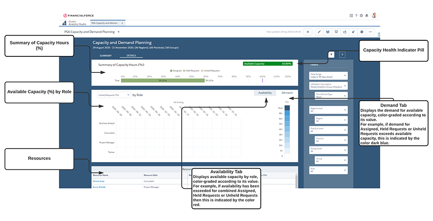Screen dimensions: 433x221
Task: Open the Unheld Requests (%) dropdown
Action: (114, 94)
